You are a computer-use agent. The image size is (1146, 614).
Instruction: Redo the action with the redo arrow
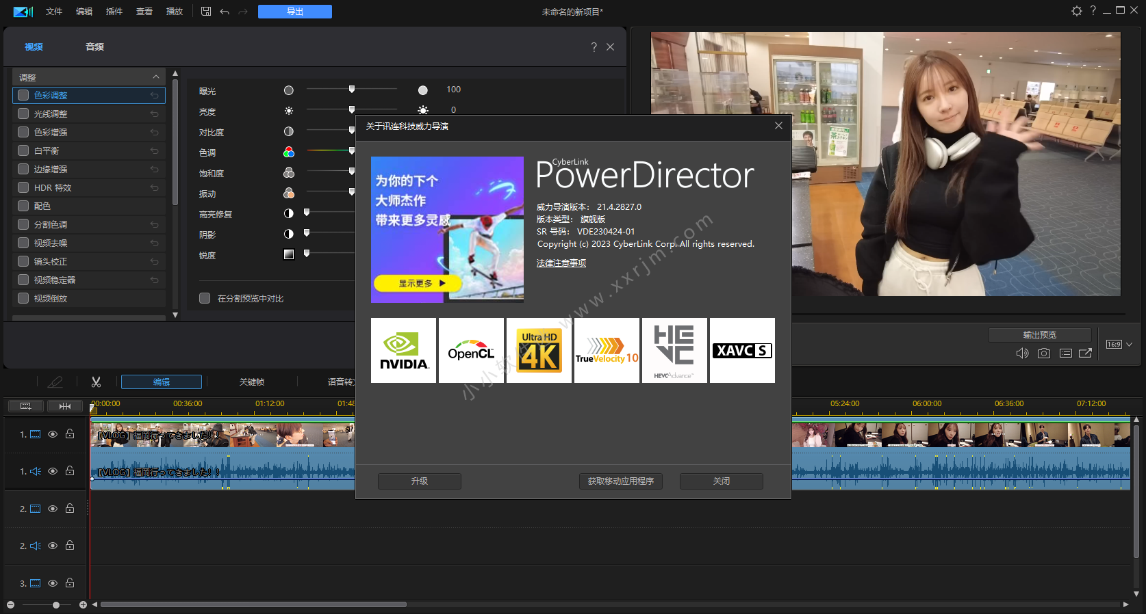pos(243,12)
